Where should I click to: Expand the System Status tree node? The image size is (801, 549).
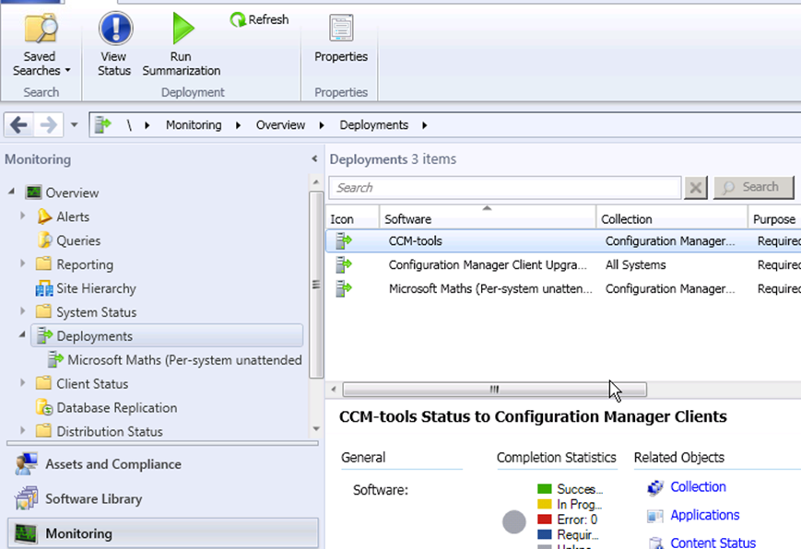(x=22, y=311)
